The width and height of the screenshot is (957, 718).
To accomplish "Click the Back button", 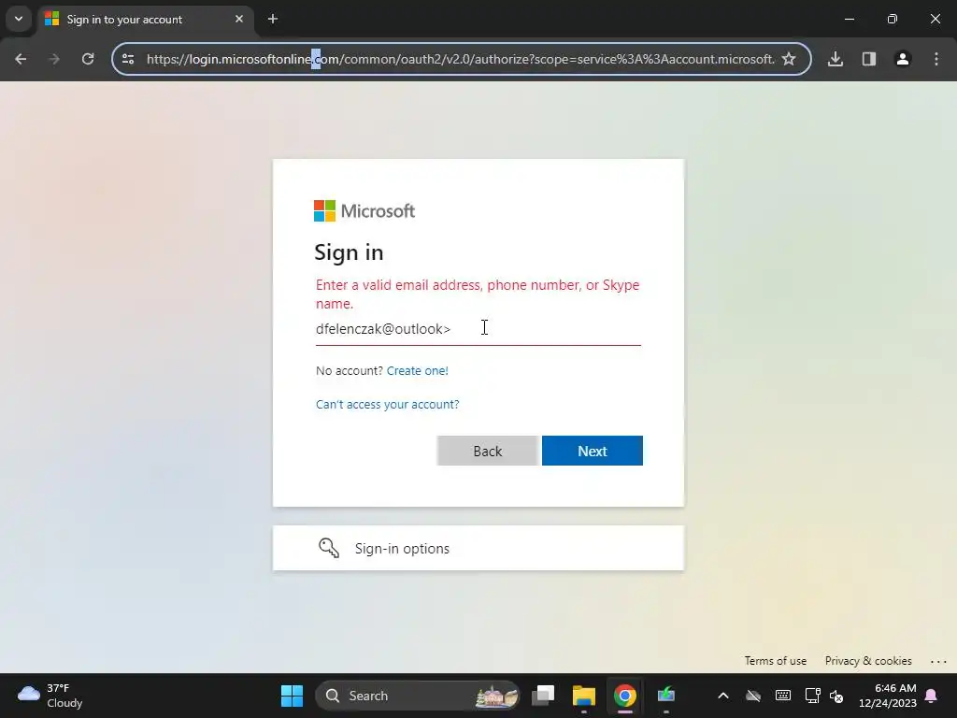I will click(x=487, y=451).
